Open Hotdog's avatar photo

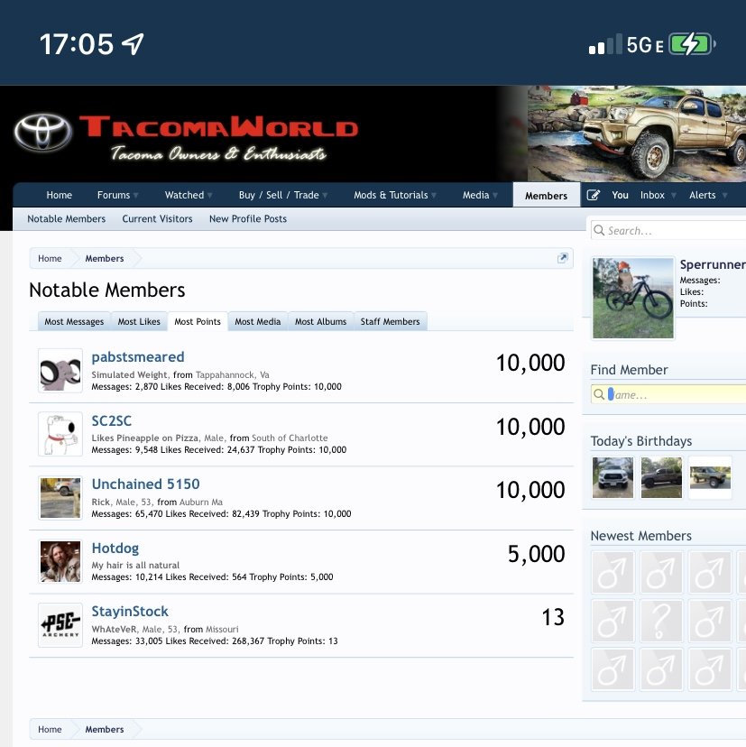(60, 561)
